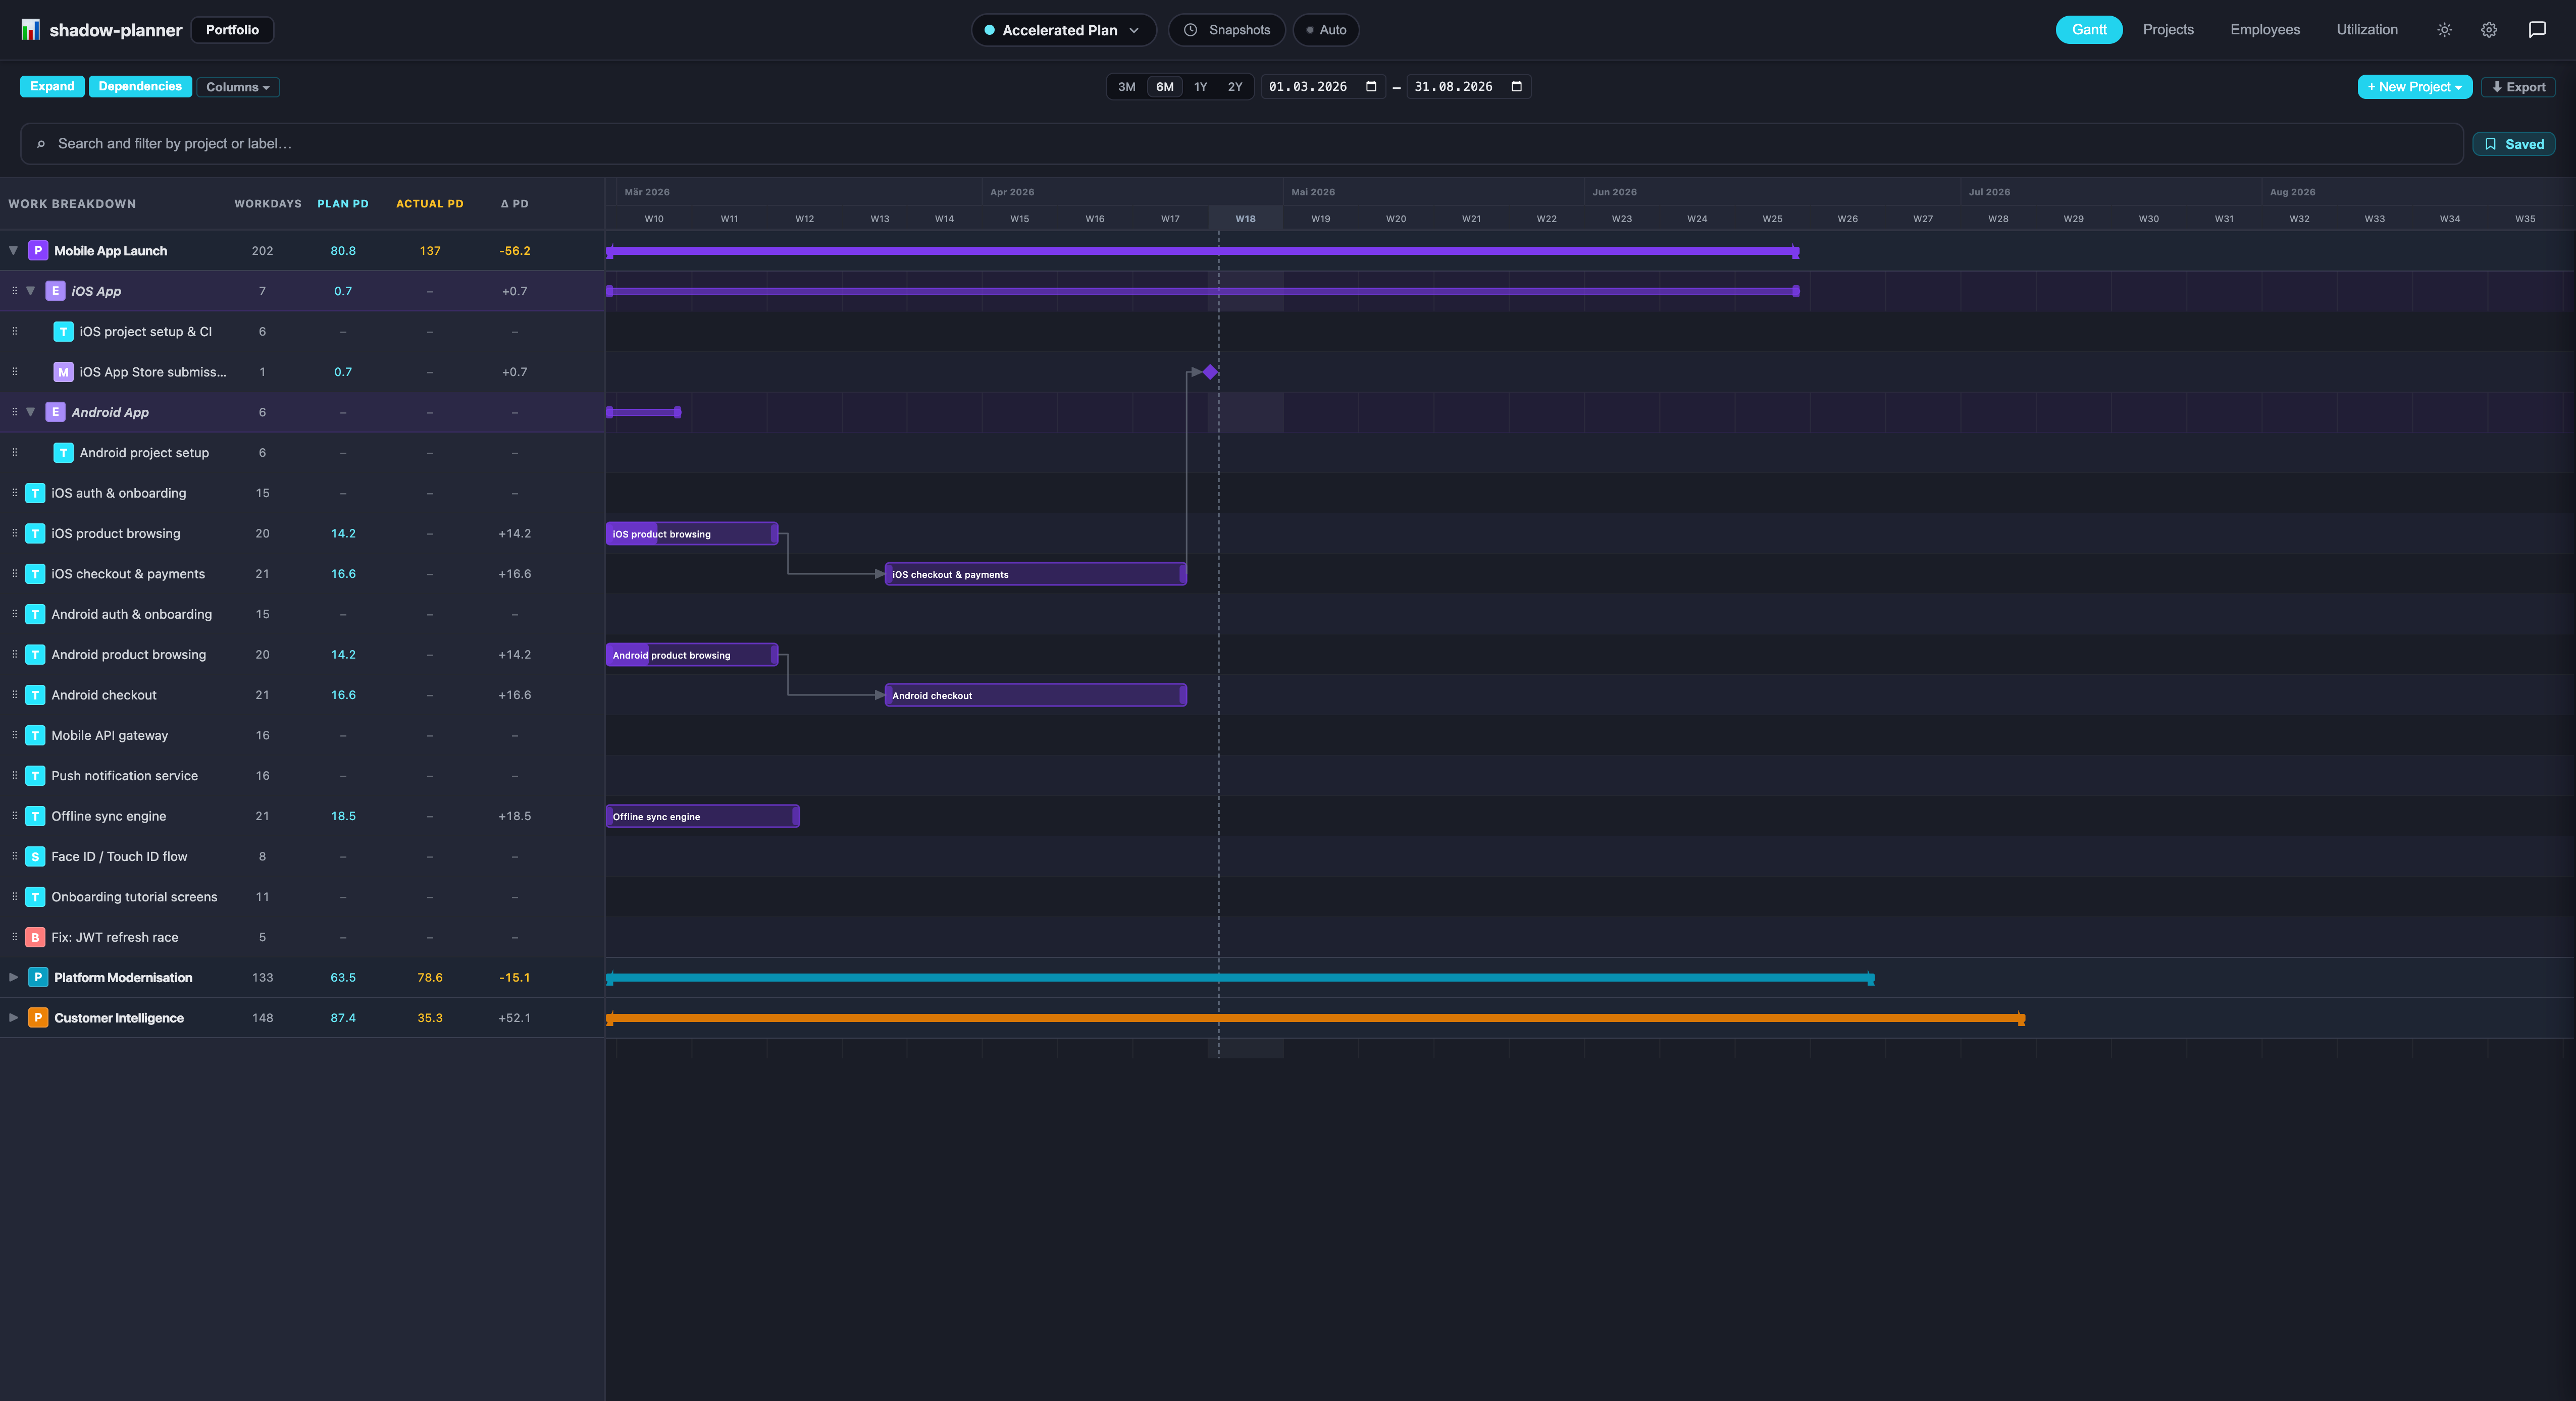Click the drag handle of Push notification service
The image size is (2576, 1401).
14,776
